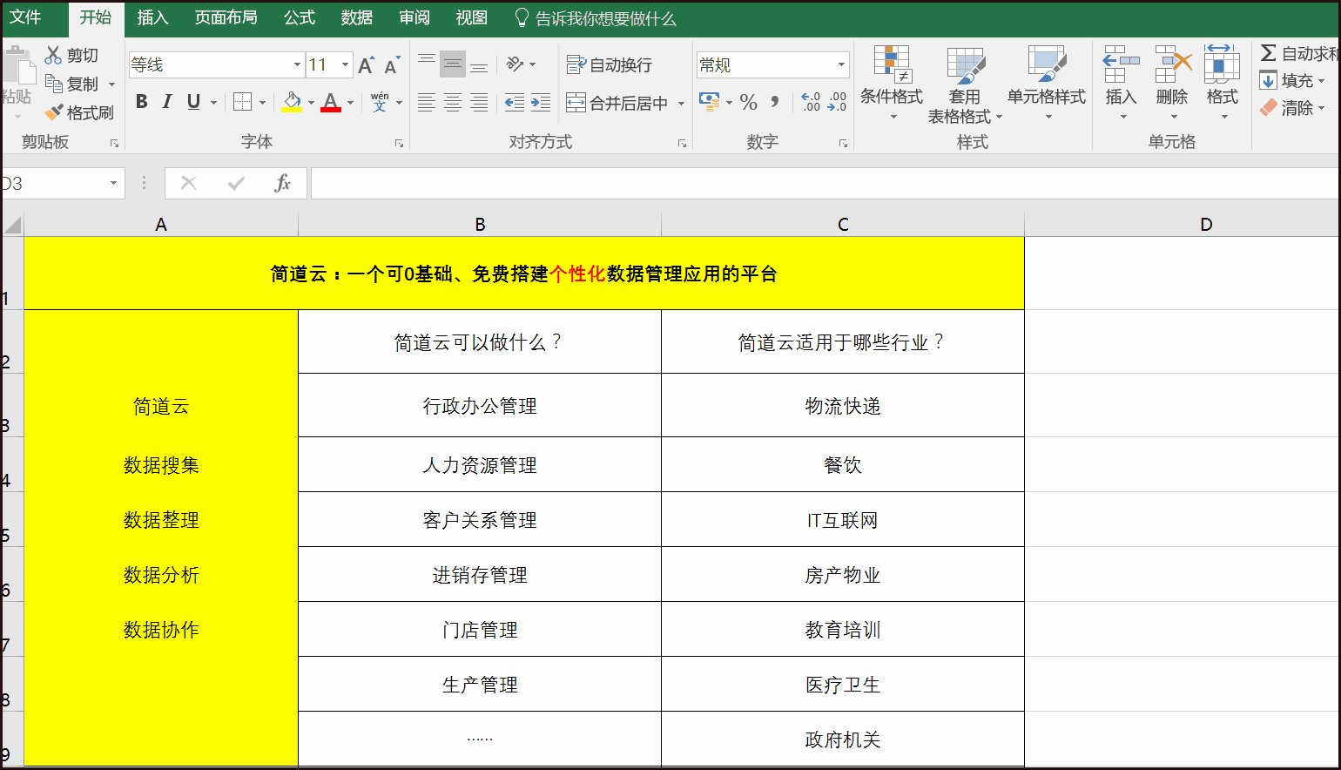Increase font size with large A icon
The width and height of the screenshot is (1341, 770).
pyautogui.click(x=366, y=65)
